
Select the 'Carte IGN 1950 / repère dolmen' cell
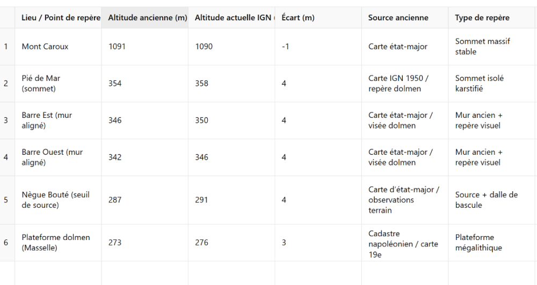pyautogui.click(x=398, y=84)
